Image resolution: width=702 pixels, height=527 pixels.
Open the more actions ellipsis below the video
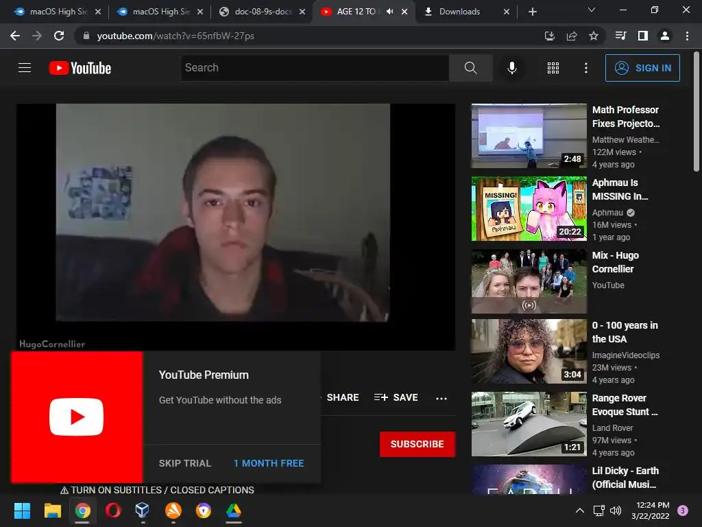pos(441,398)
